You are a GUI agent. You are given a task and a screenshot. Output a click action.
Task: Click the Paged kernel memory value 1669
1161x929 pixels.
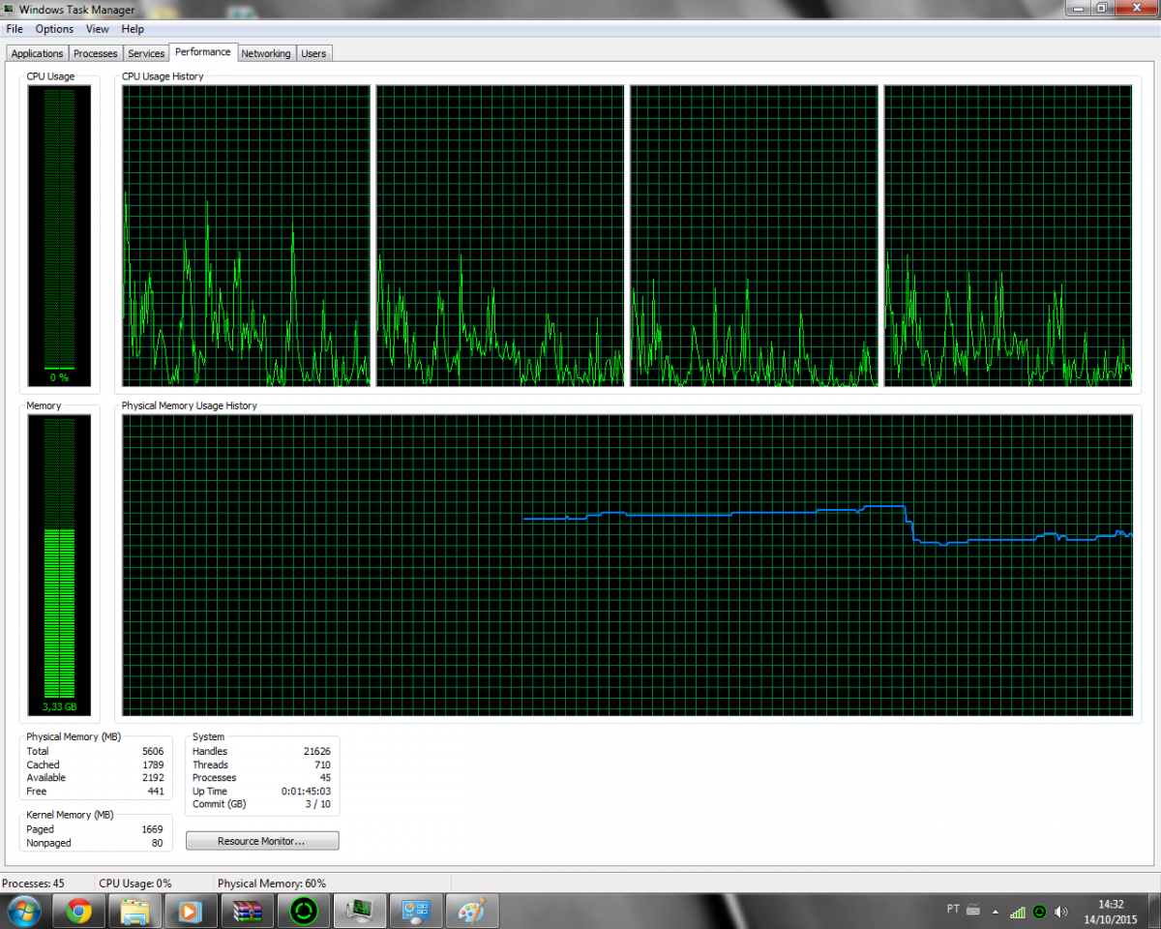coord(153,829)
